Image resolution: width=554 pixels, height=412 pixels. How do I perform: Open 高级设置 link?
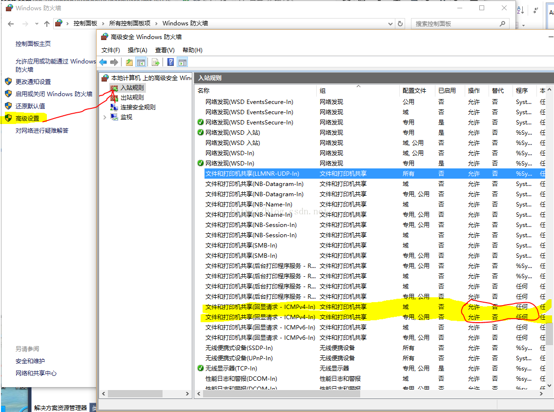(27, 118)
